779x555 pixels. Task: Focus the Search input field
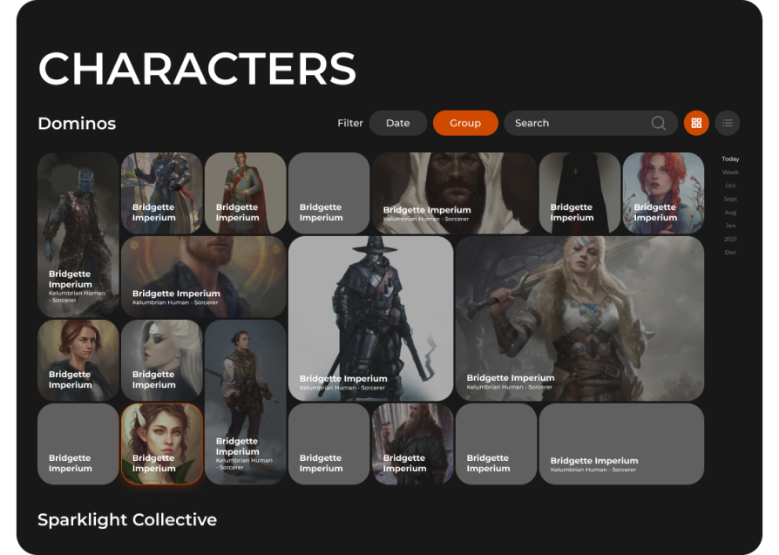point(591,123)
